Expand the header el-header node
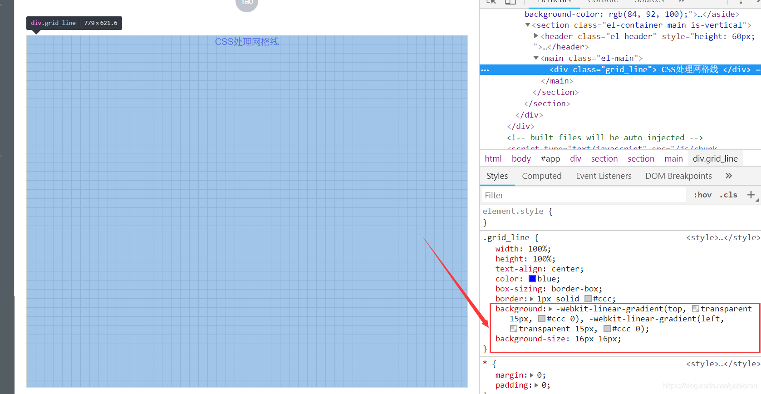 [536, 36]
